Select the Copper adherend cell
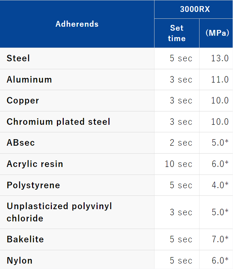233x269 pixels. click(x=77, y=101)
